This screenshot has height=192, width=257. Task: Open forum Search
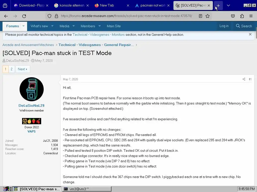point(244,26)
